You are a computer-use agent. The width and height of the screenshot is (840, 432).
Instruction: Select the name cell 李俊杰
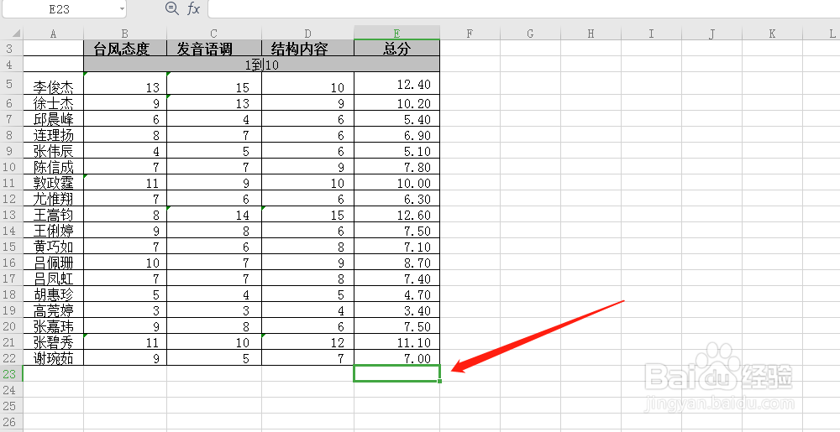53,84
